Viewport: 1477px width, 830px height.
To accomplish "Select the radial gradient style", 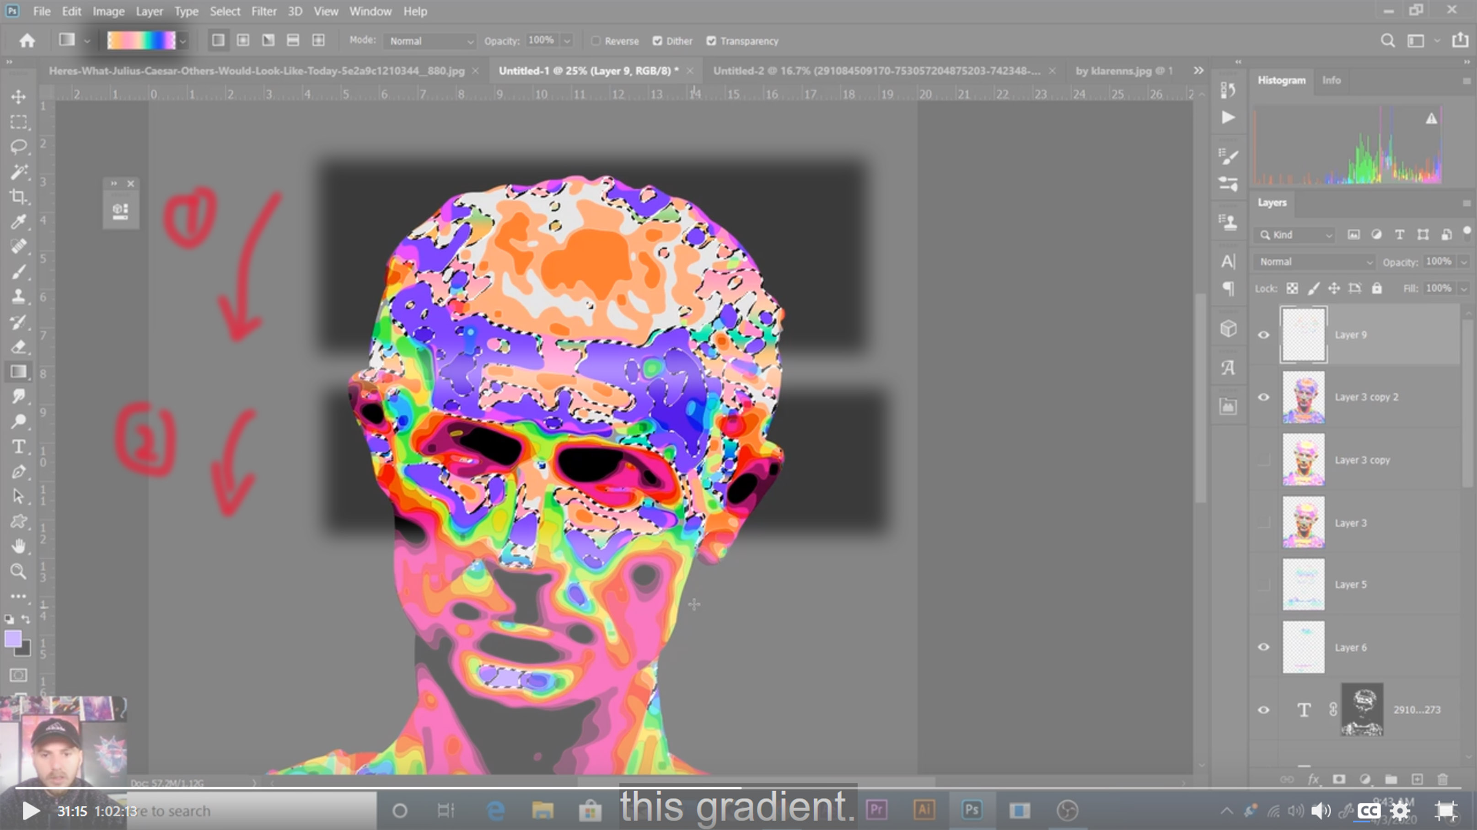I will [x=242, y=41].
